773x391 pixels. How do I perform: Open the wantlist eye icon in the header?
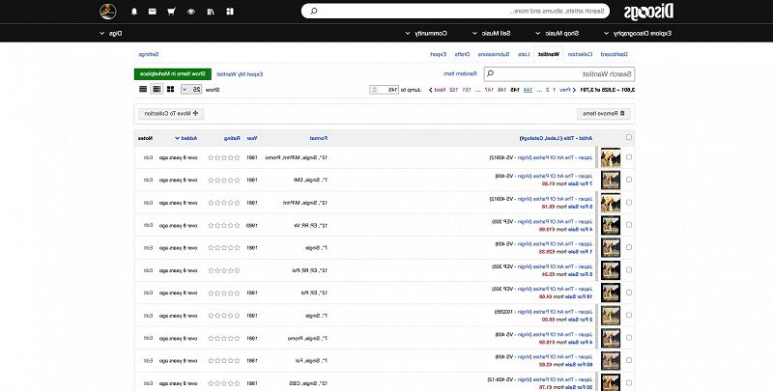190,12
